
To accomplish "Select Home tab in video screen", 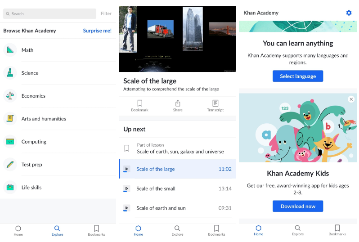I will click(138, 231).
